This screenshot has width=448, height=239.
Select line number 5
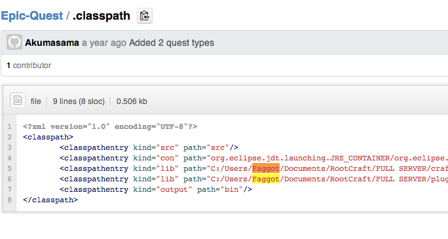(9, 168)
